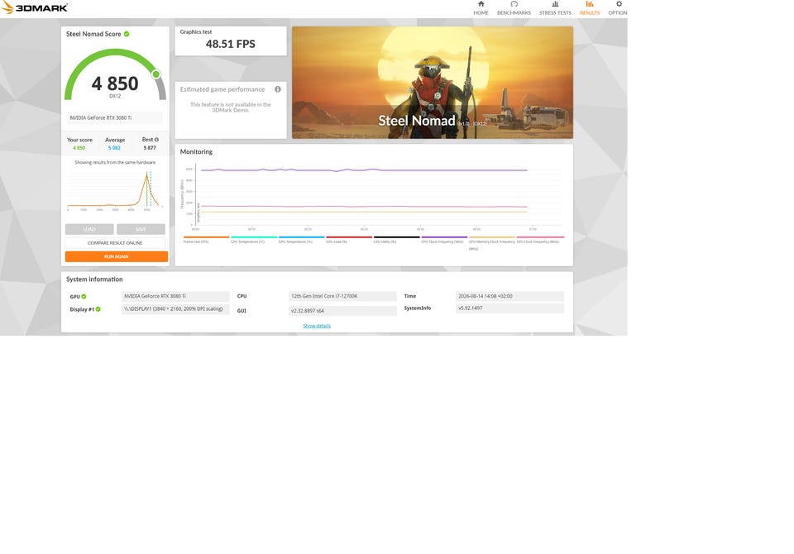
Task: Toggle GPU Memory Clock Frequency legend entry
Action: tap(491, 242)
